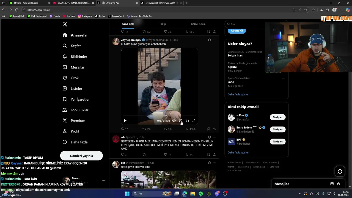Open video settings gear

(x=180, y=121)
